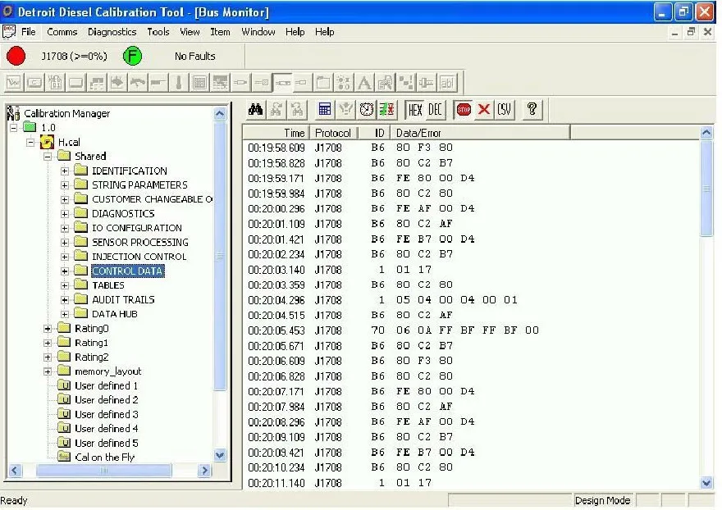Click the ID column header
The image size is (722, 510).
pyautogui.click(x=374, y=133)
